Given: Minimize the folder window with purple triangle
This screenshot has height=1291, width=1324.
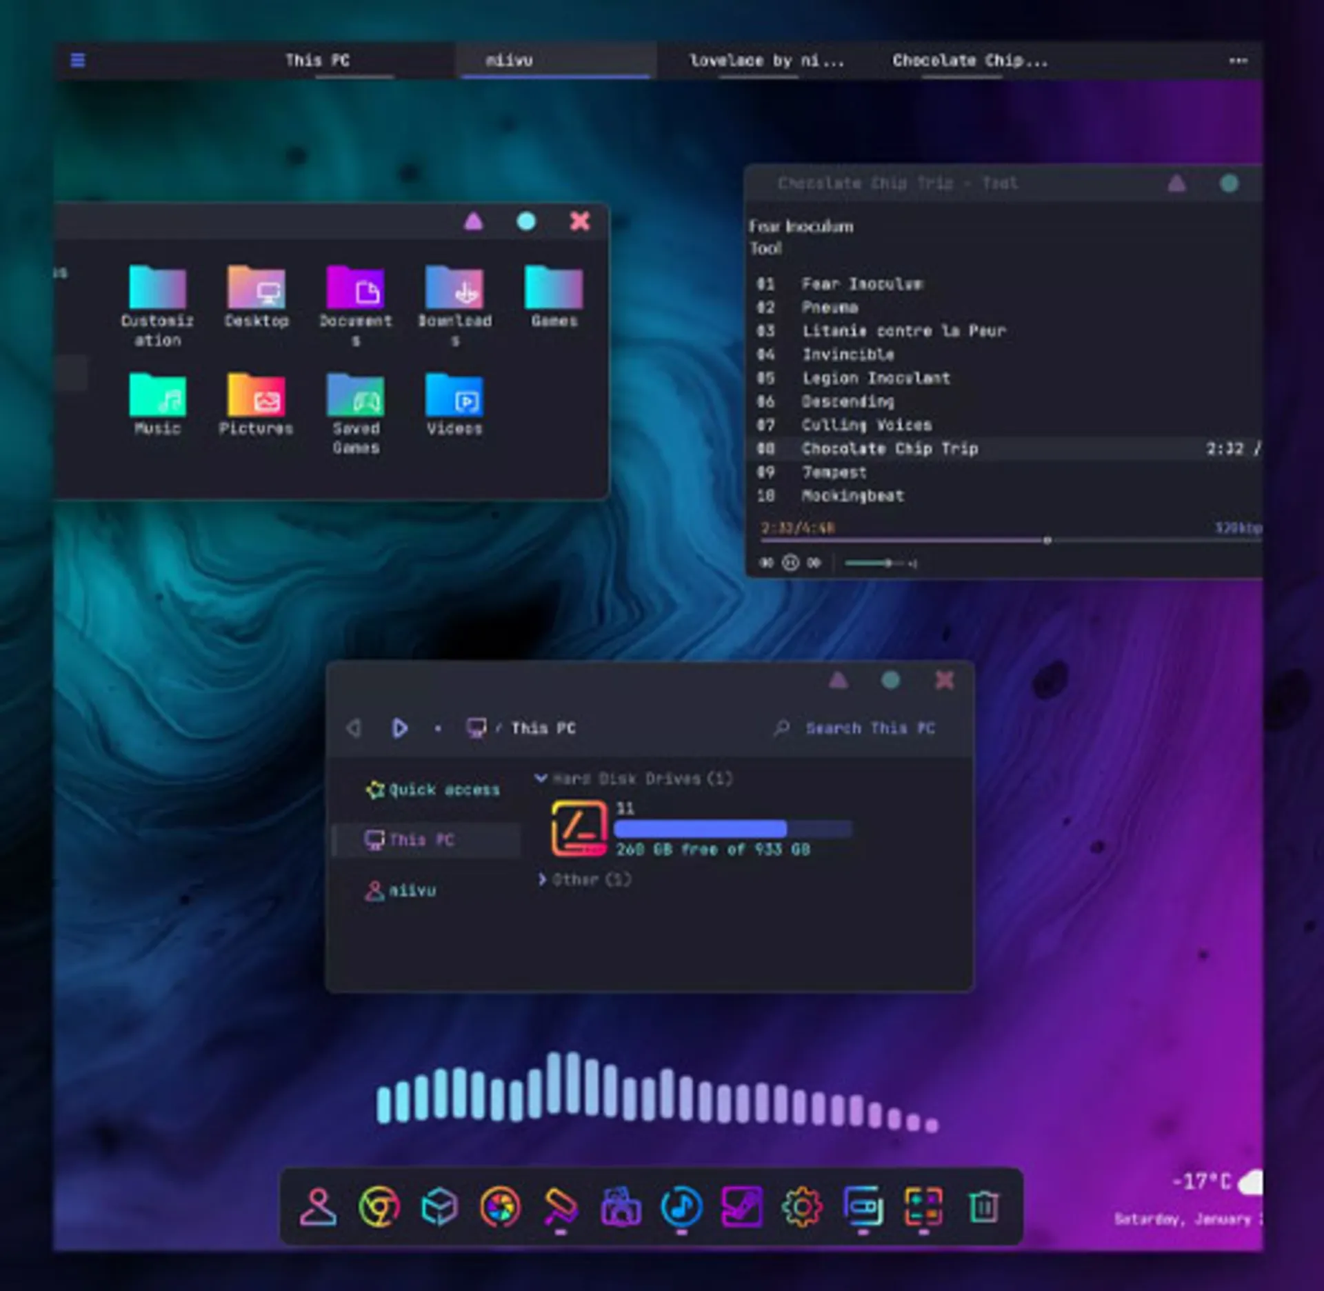Looking at the screenshot, I should point(473,221).
